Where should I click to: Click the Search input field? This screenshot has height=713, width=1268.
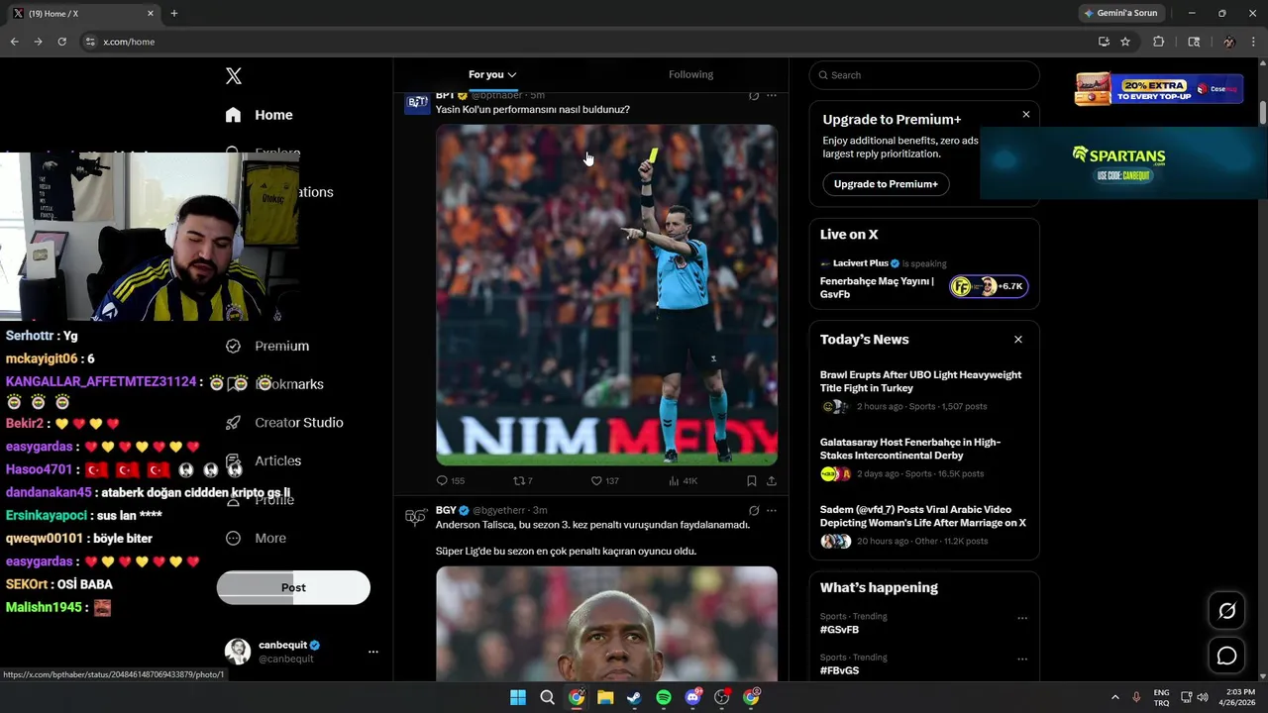924,75
